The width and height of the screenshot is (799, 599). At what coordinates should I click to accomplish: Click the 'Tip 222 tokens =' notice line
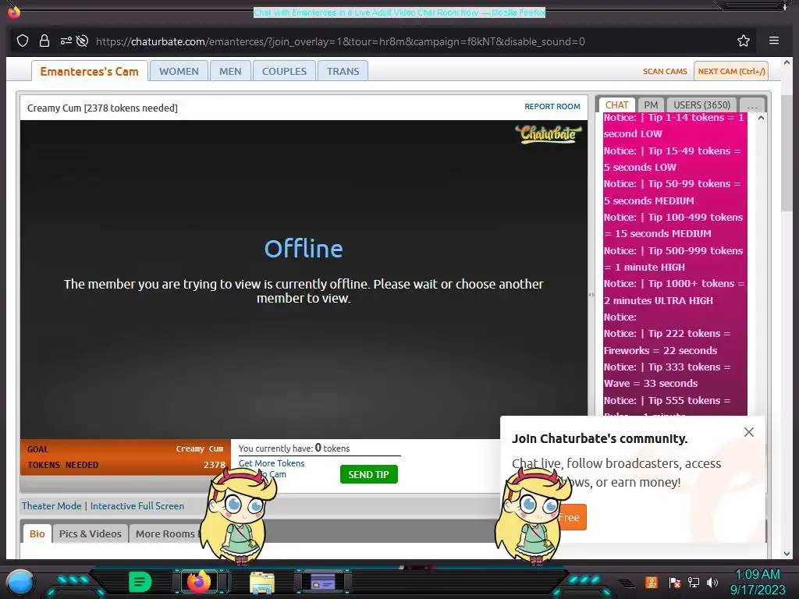click(667, 334)
